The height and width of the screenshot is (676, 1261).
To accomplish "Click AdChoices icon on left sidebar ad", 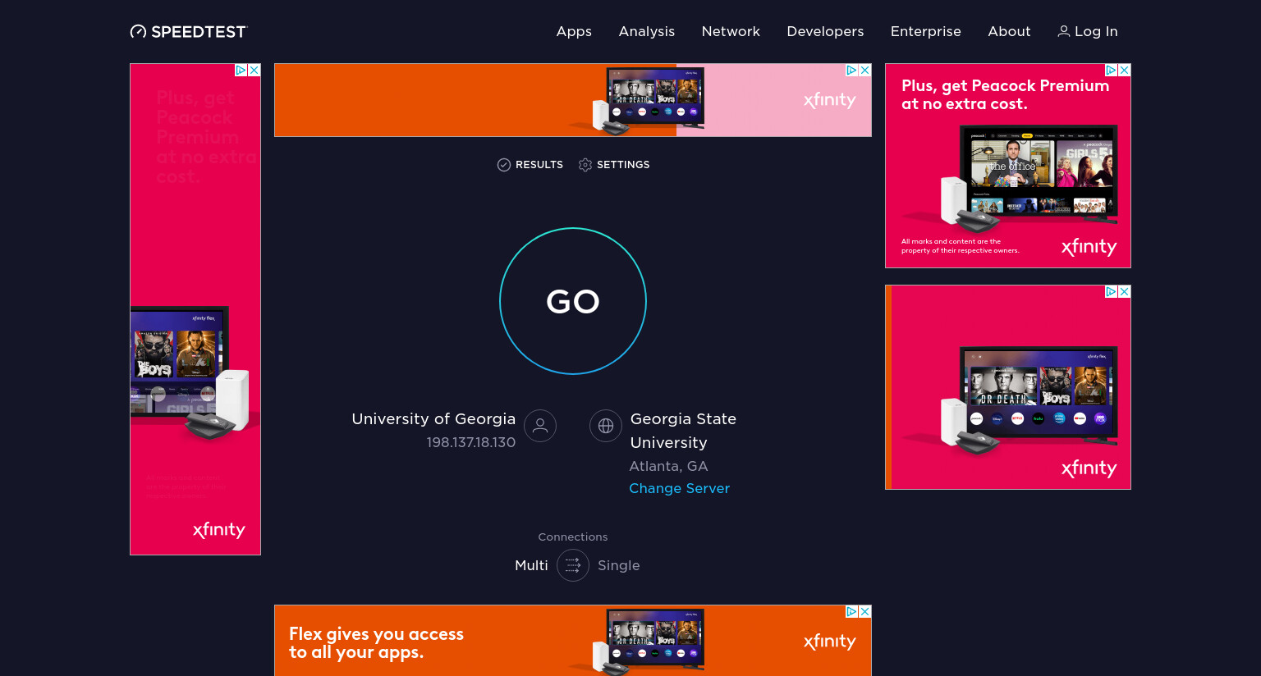I will 241,71.
